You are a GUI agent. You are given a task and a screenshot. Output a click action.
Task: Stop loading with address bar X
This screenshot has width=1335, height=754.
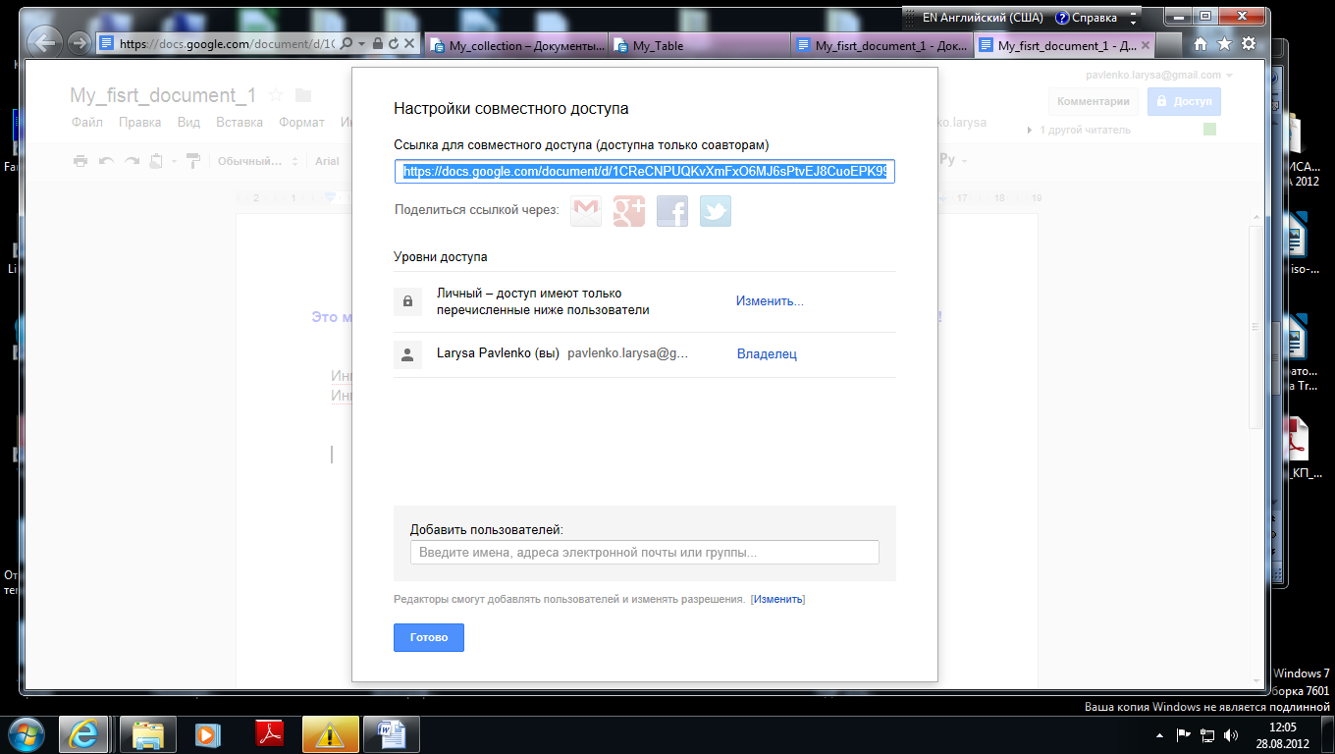[x=410, y=44]
